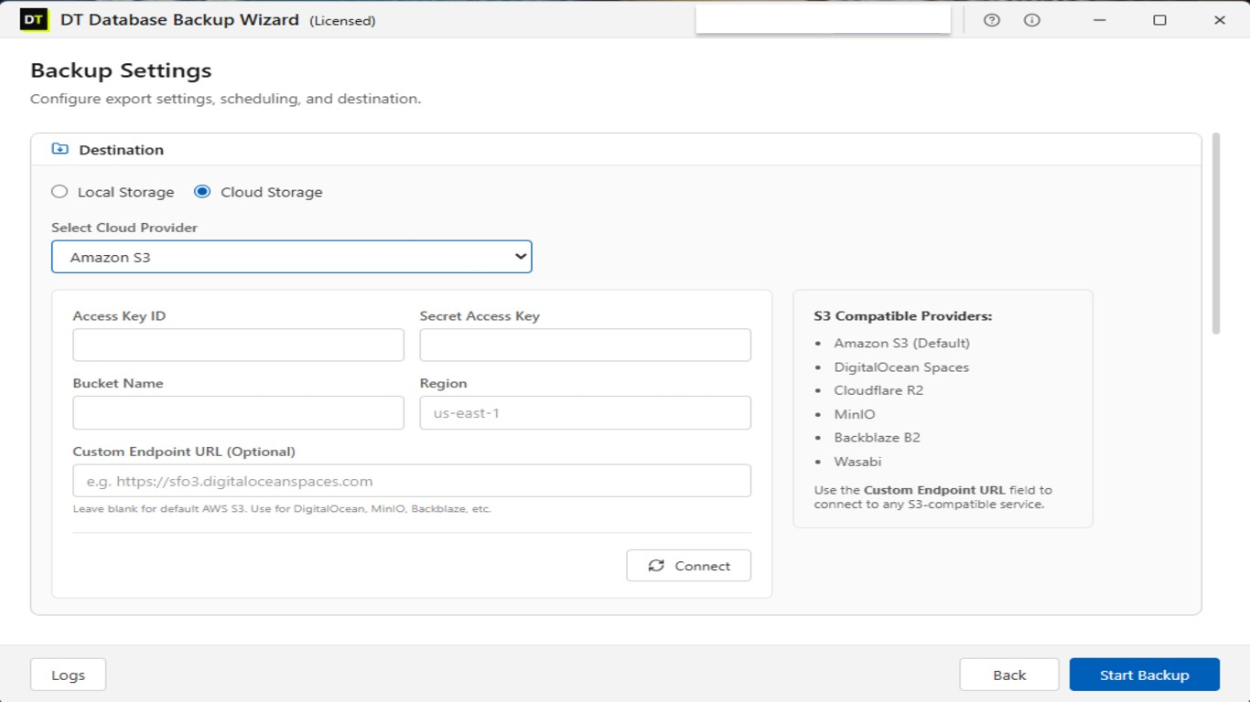Click the Destination folder icon
The image size is (1250, 702).
tap(60, 149)
